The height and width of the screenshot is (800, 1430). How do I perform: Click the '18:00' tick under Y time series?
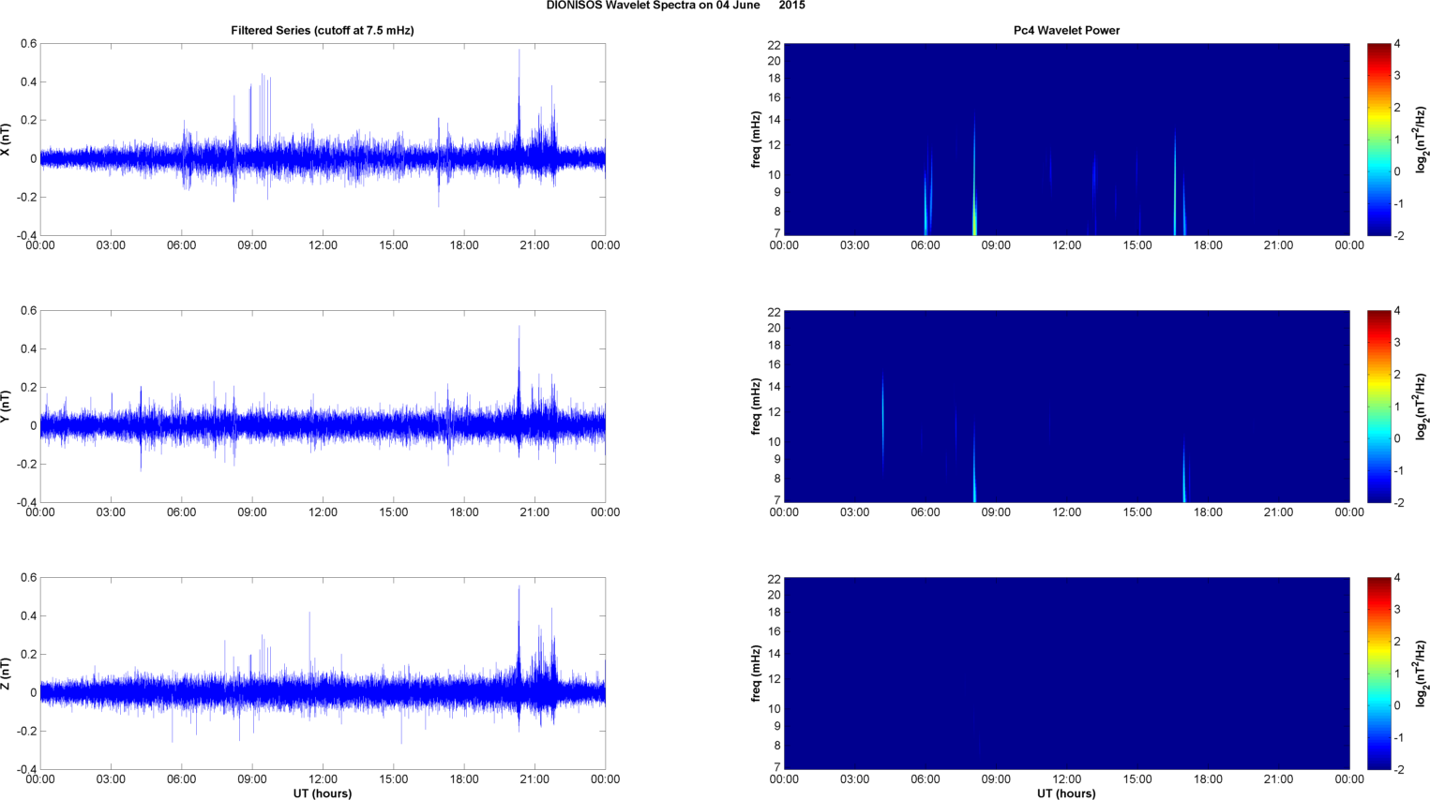click(x=464, y=512)
